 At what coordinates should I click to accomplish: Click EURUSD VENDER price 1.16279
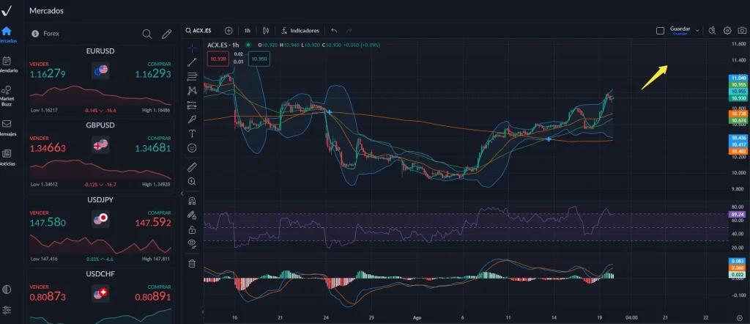coord(48,74)
